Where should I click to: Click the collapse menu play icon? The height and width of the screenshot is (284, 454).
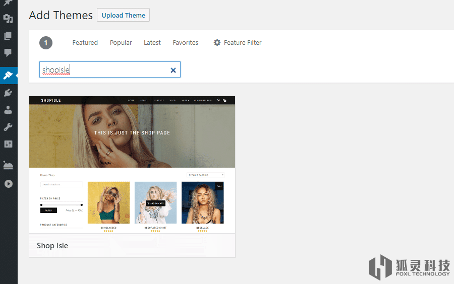click(x=8, y=184)
